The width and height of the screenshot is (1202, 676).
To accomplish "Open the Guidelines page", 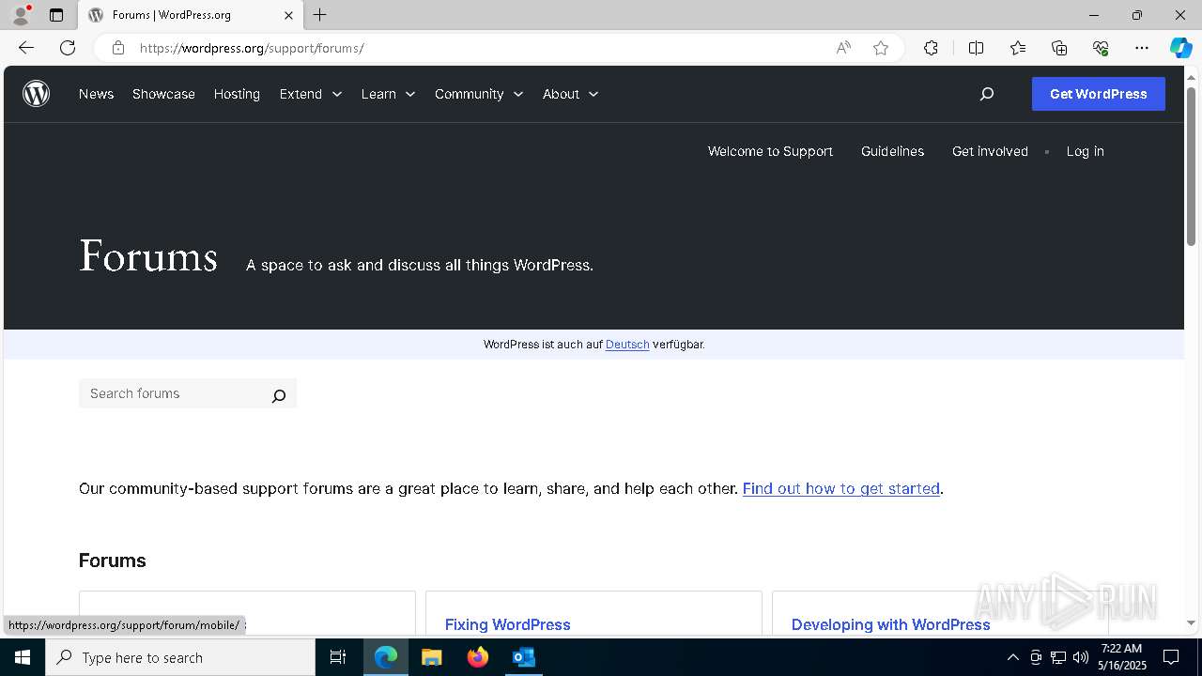I will coord(892,151).
